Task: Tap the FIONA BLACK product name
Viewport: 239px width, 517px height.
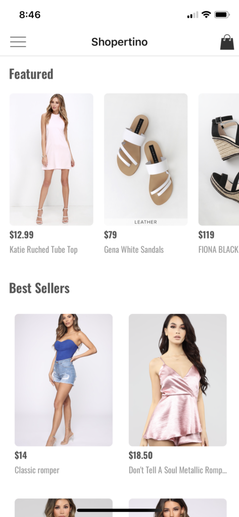Action: click(x=218, y=249)
